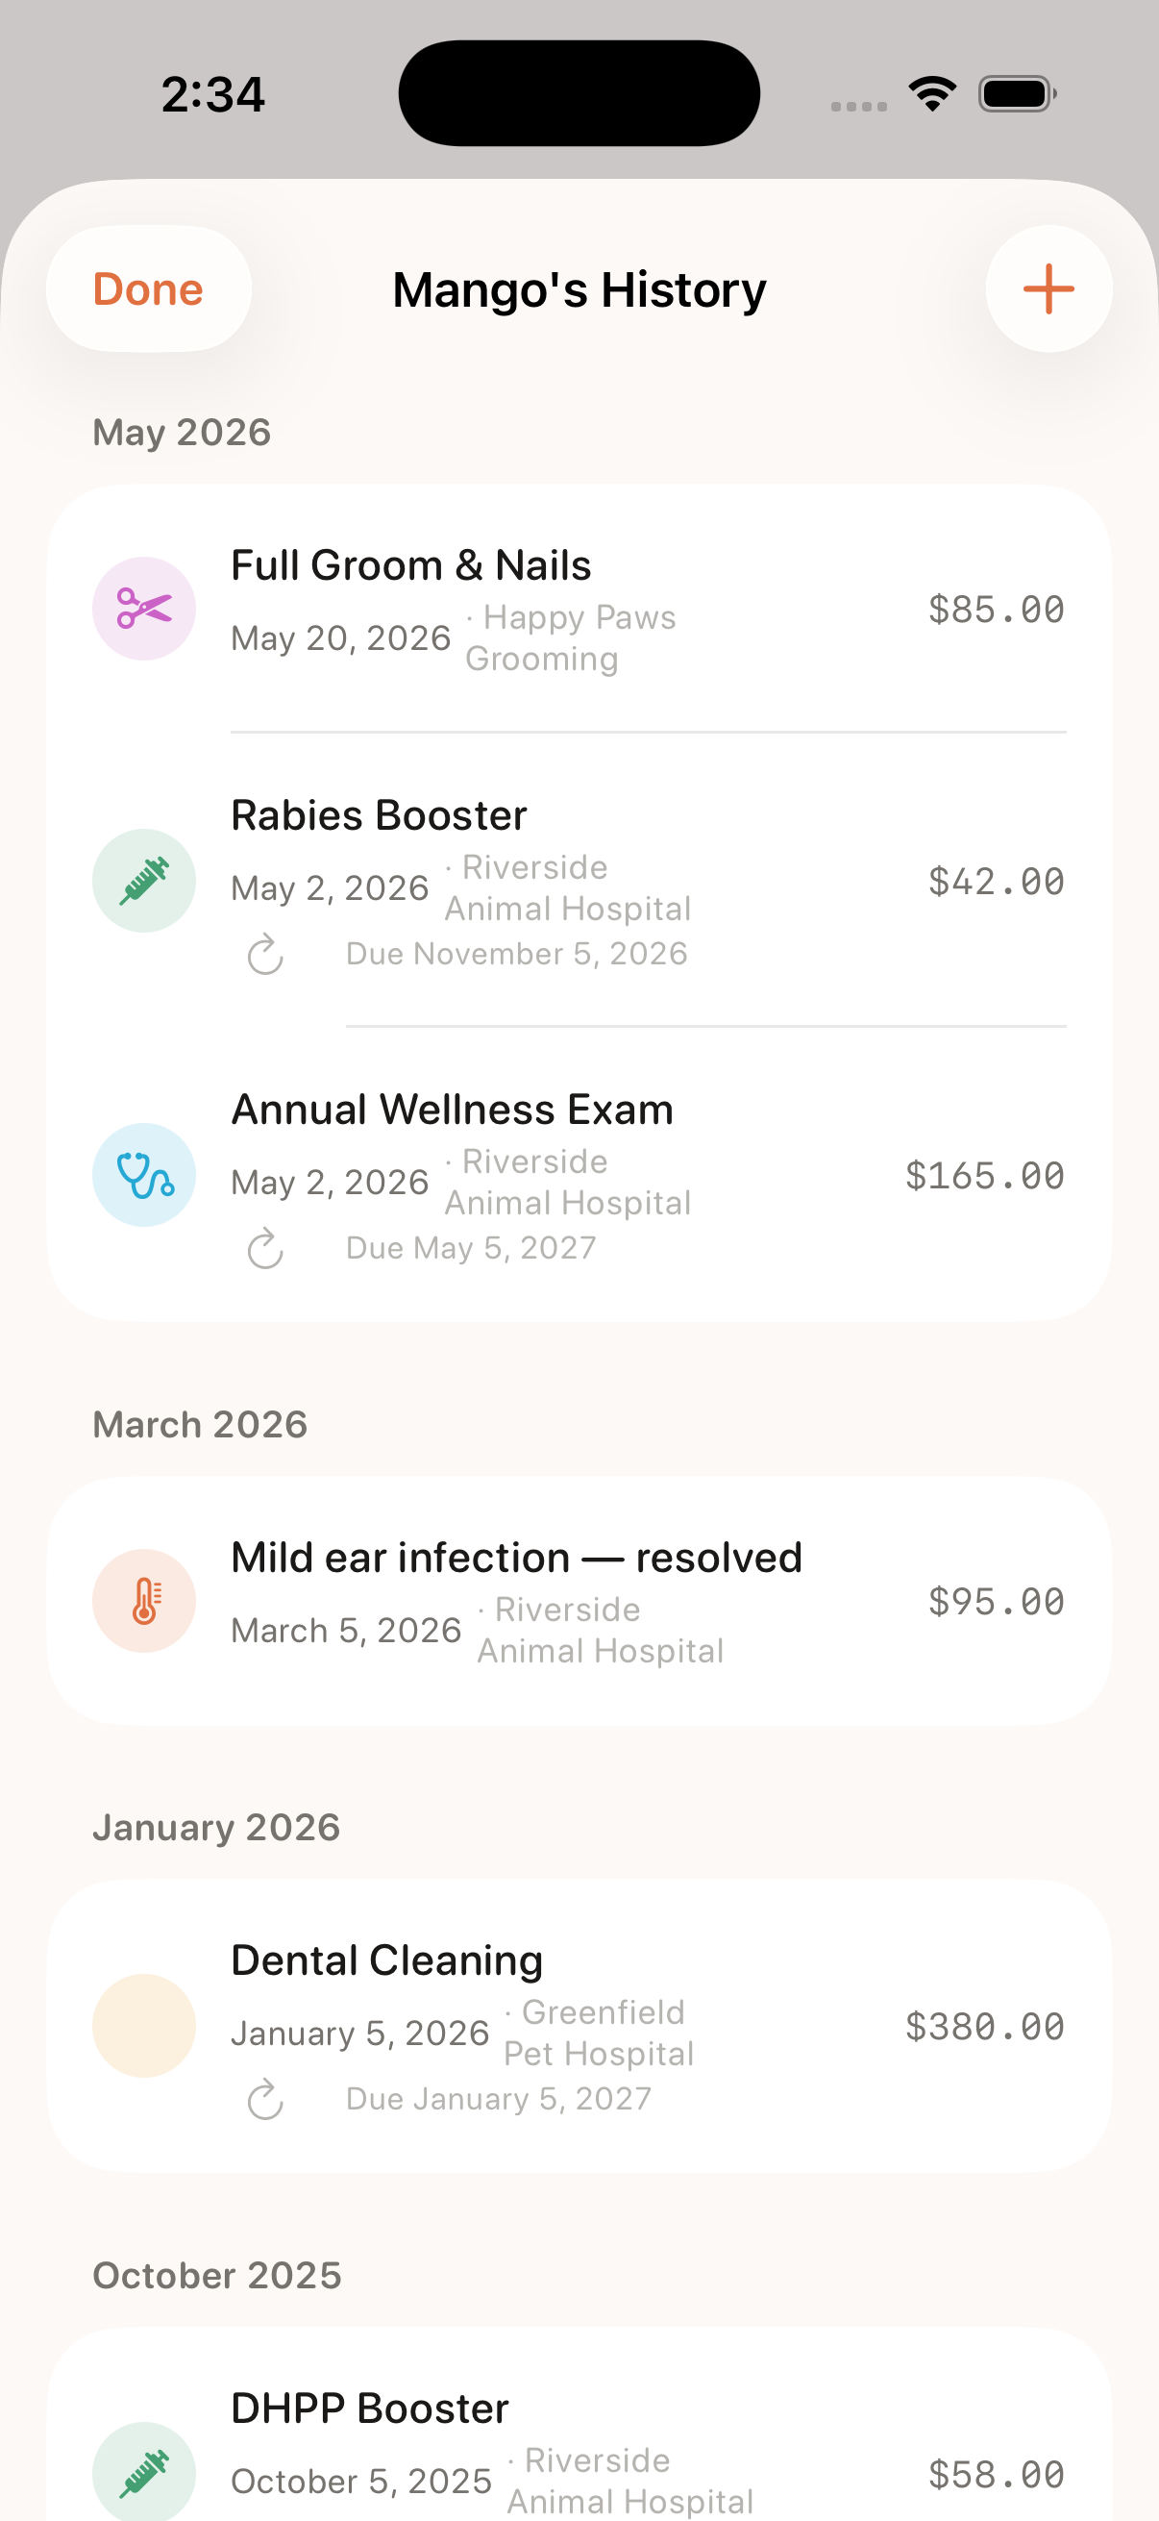Tap the thermometer icon for ear infection
Image resolution: width=1159 pixels, height=2521 pixels.
144,1601
